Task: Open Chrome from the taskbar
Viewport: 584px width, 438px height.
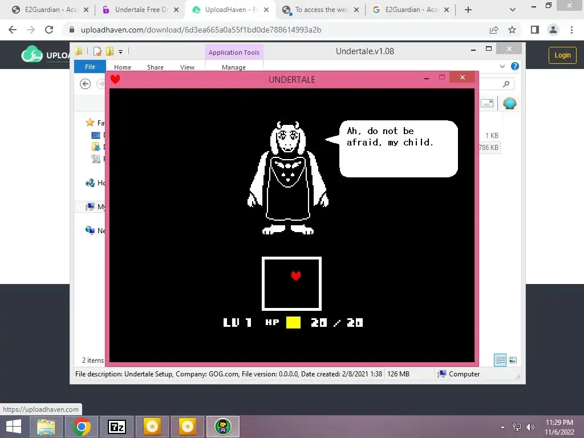Action: coord(82,427)
